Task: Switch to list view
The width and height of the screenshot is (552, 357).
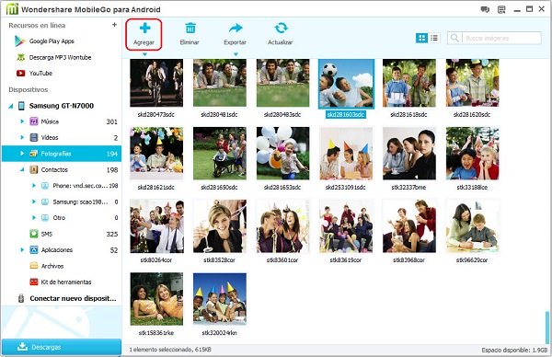Action: 434,38
